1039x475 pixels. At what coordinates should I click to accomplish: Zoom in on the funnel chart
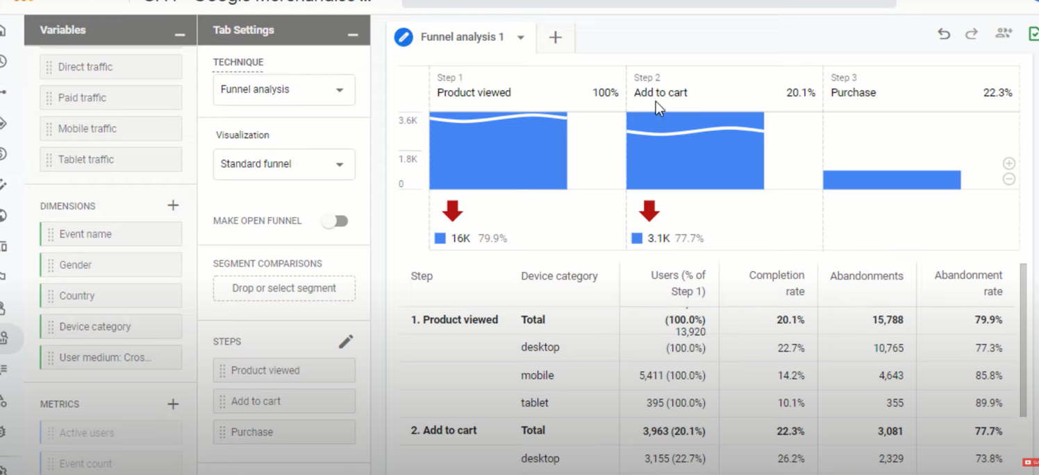tap(1009, 164)
